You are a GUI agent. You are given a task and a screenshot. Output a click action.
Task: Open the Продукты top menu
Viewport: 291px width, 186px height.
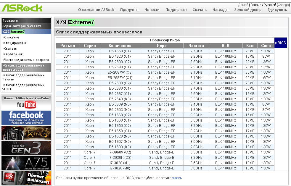(129, 10)
